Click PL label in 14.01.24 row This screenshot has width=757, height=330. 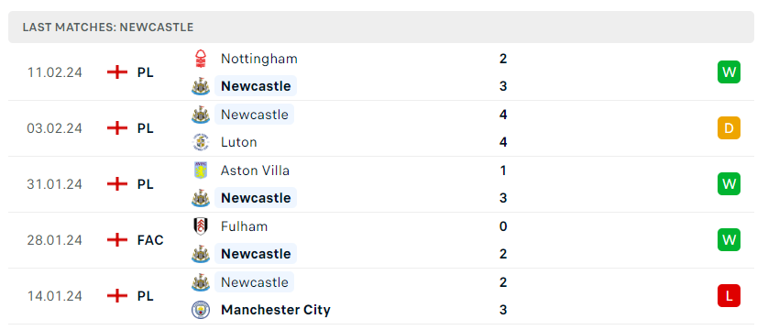pyautogui.click(x=146, y=296)
